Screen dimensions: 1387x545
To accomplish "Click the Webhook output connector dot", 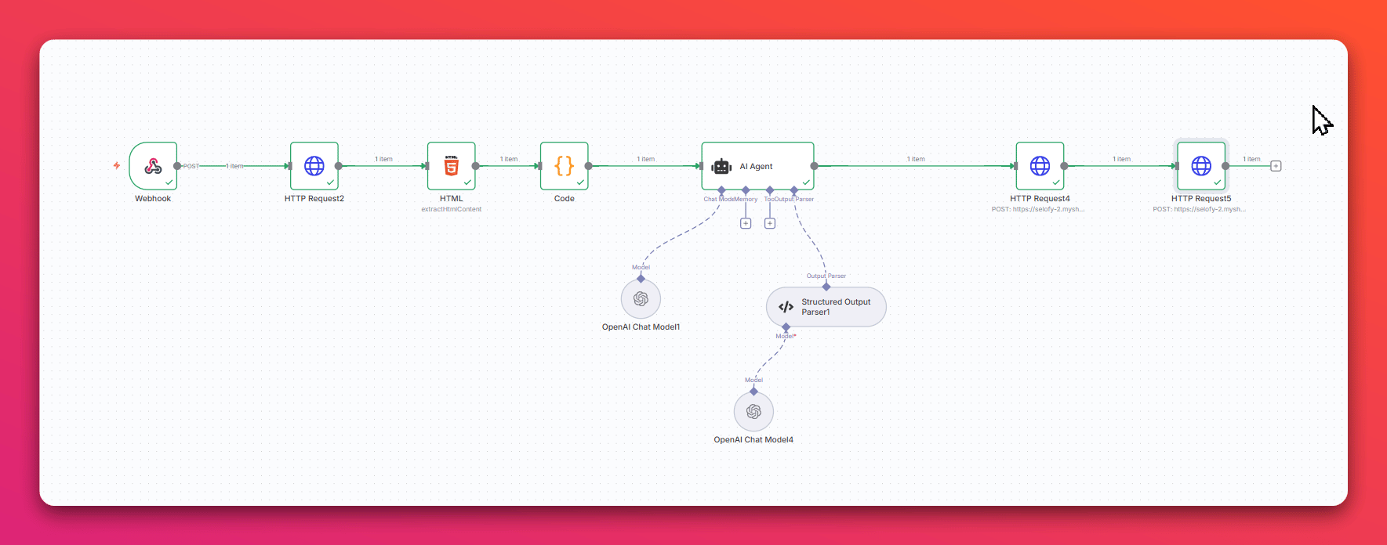I will (x=177, y=166).
